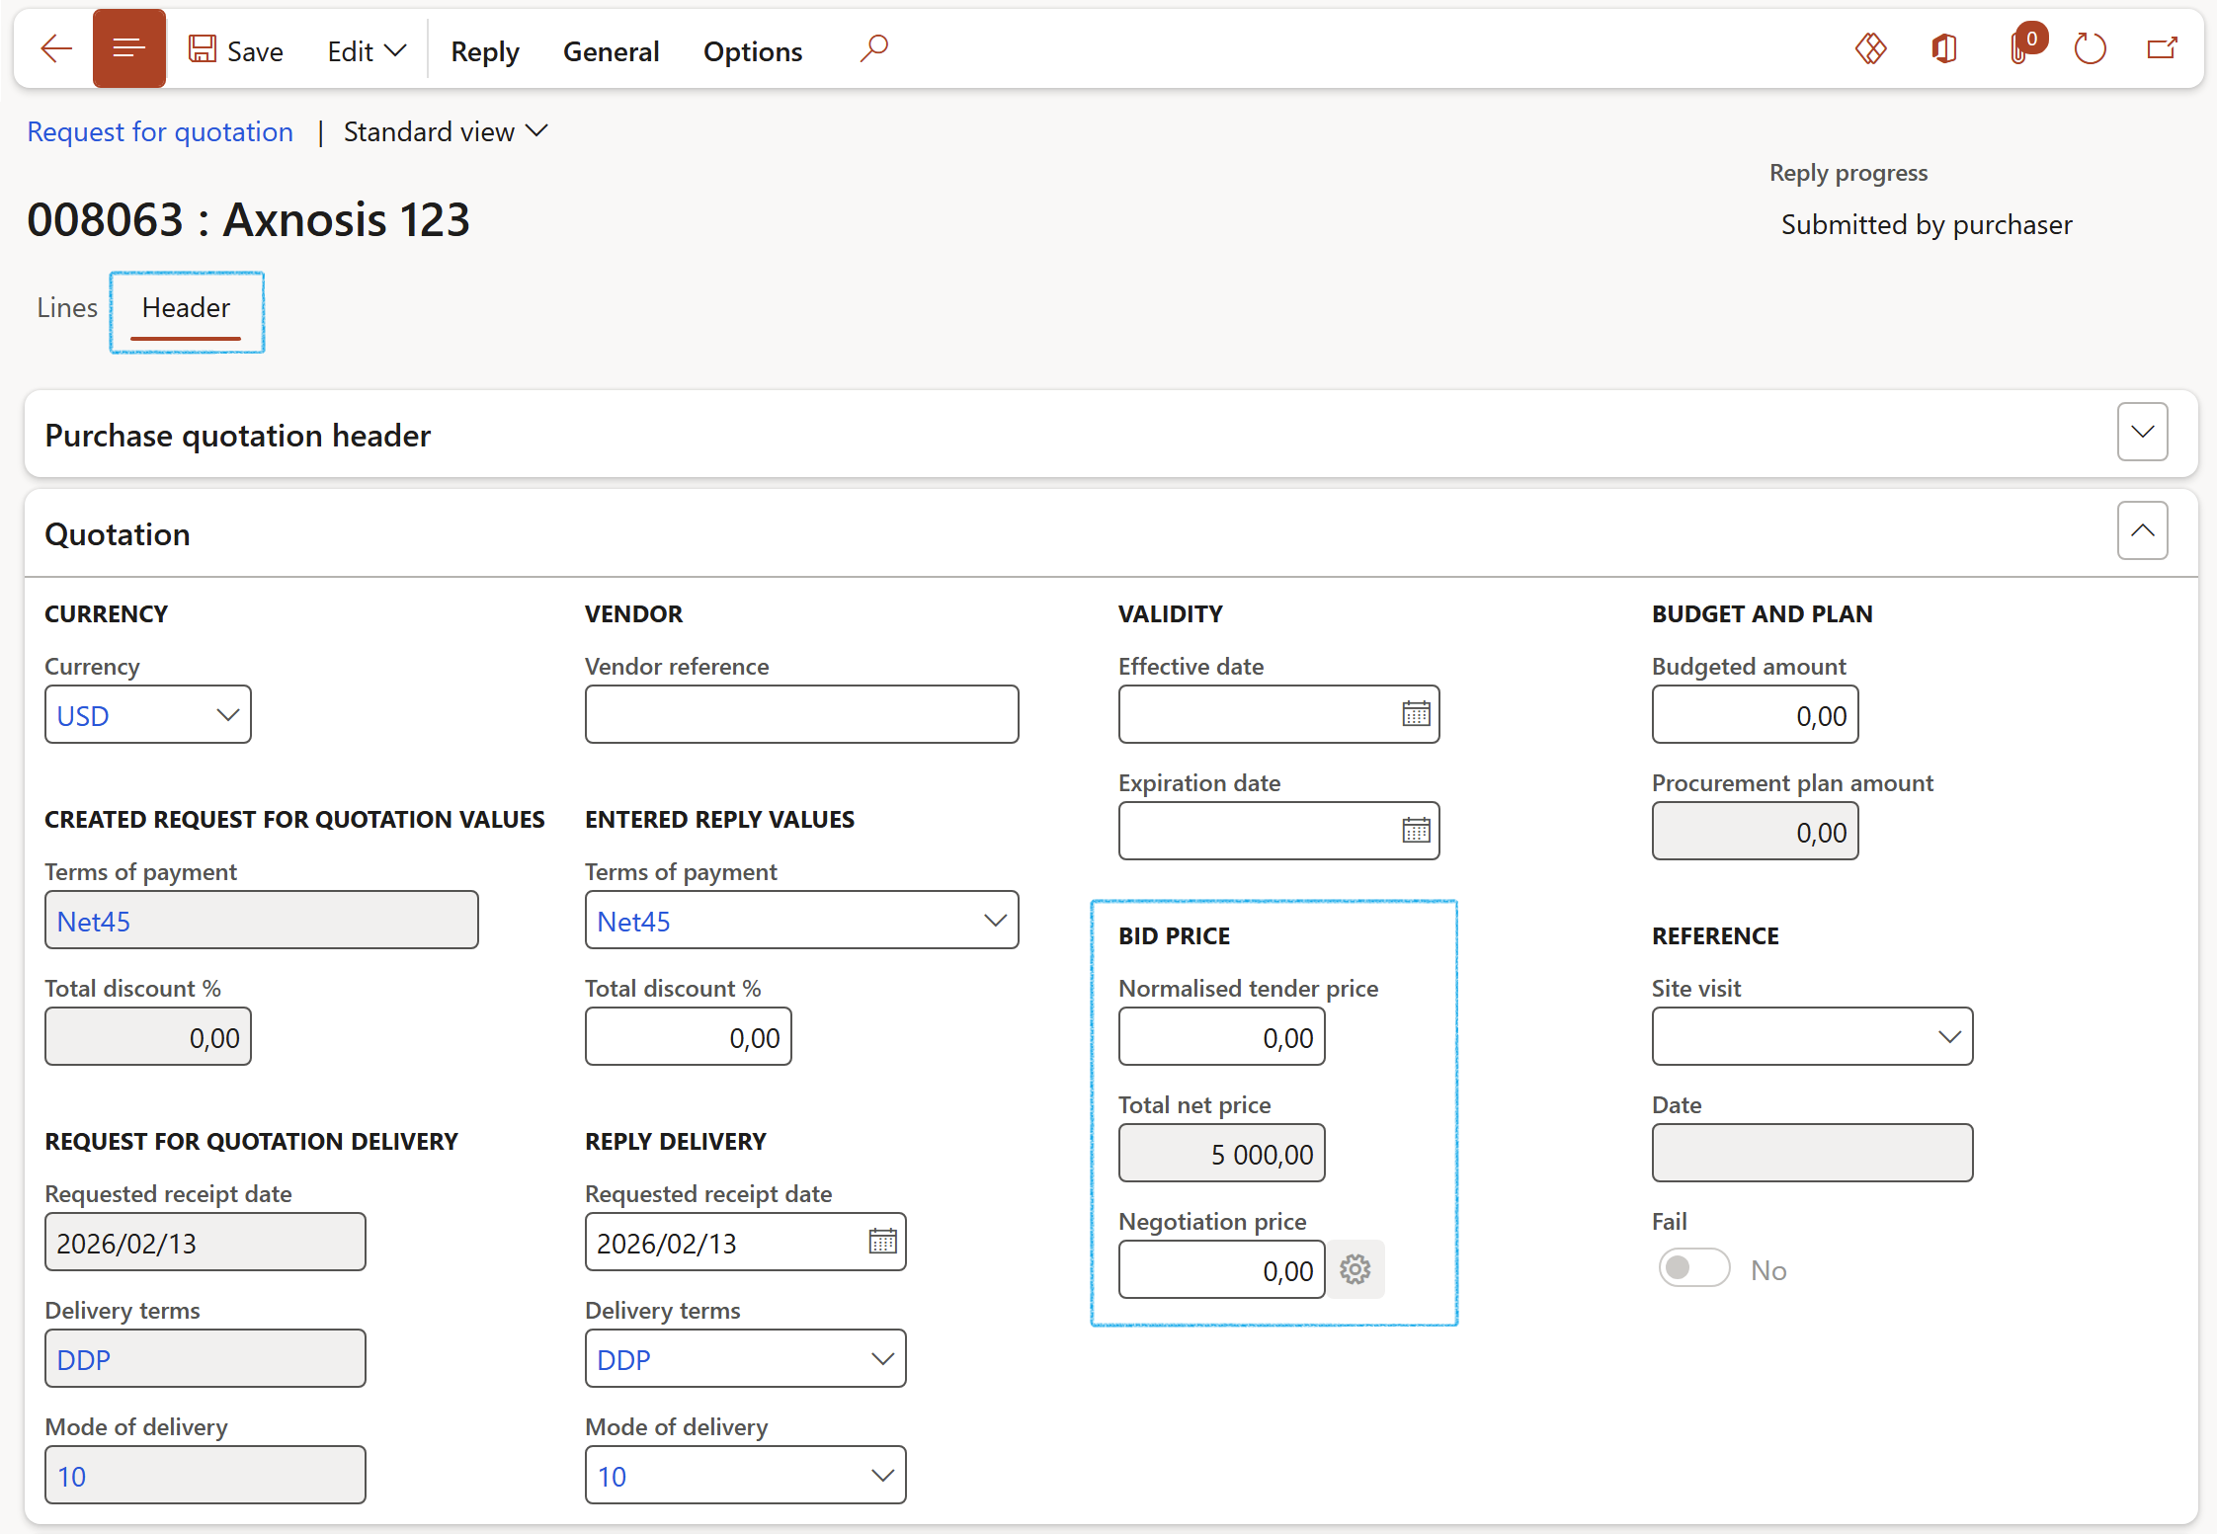Click the Office app icon
This screenshot has width=2217, height=1534.
(x=1943, y=48)
